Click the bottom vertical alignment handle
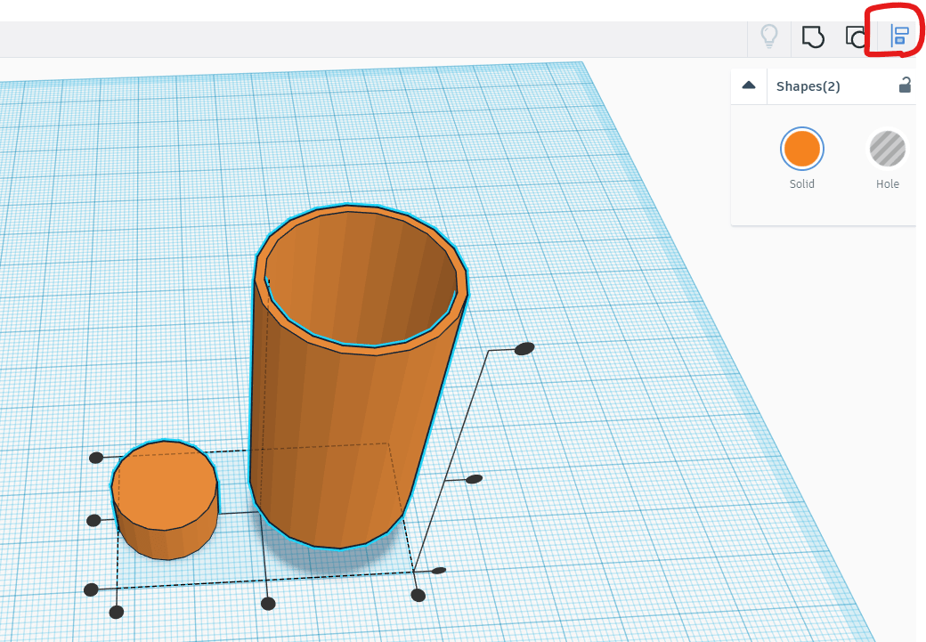 coord(438,571)
